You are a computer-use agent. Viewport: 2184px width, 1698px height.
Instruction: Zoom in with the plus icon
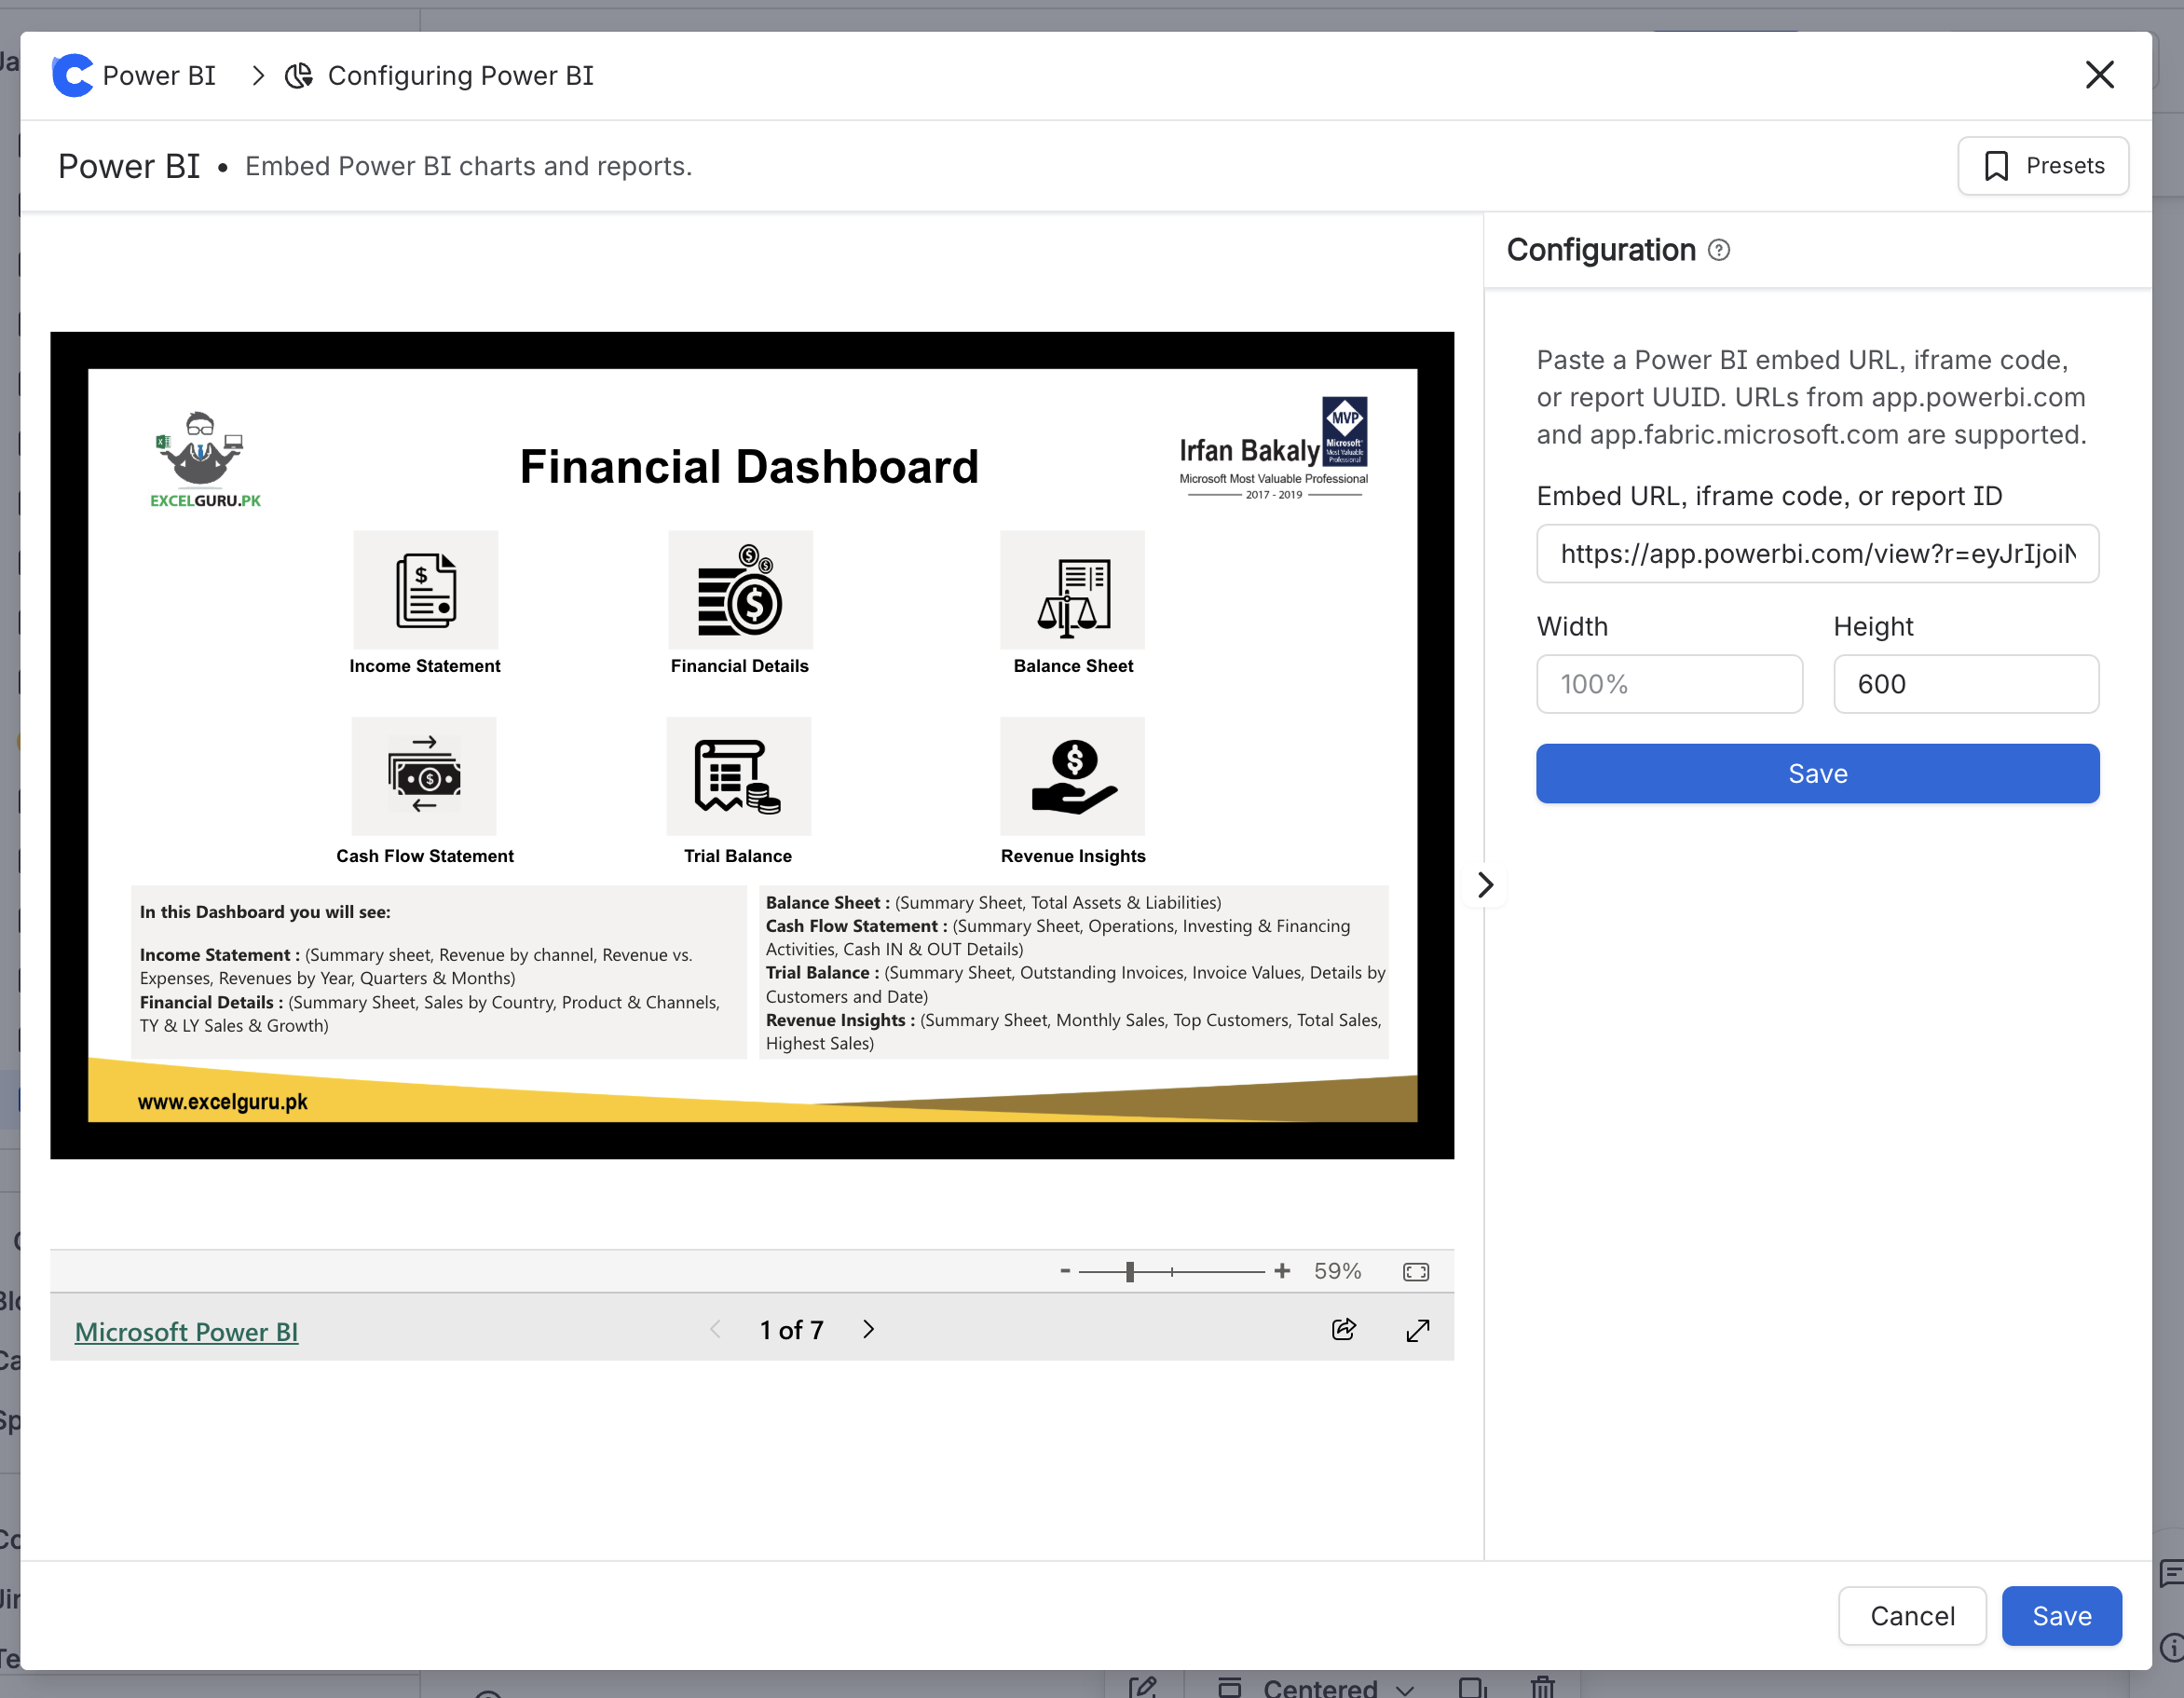(x=1282, y=1270)
